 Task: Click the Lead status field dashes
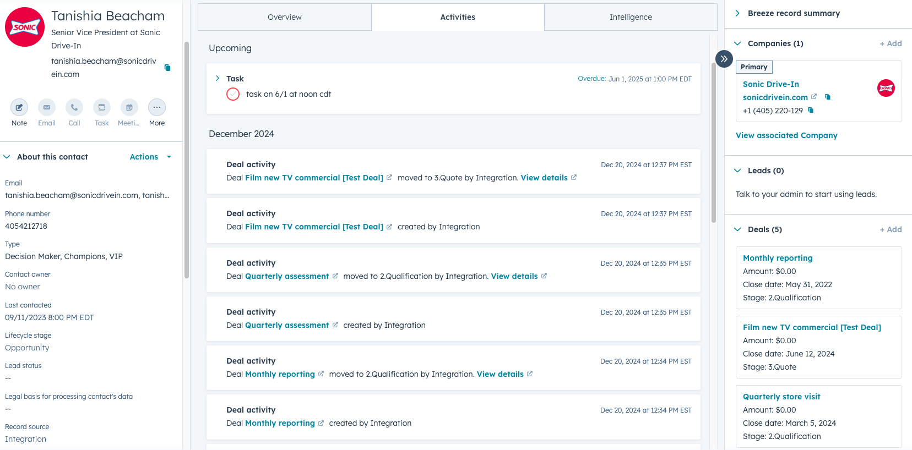coord(8,378)
